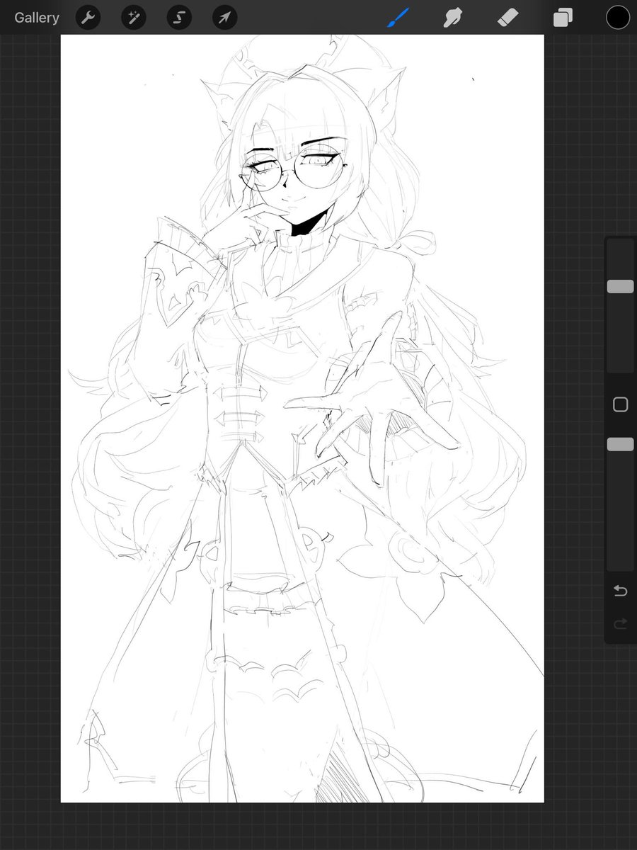Undo the last stroke with the undo arrow
Screen dimensions: 637x850
point(620,591)
